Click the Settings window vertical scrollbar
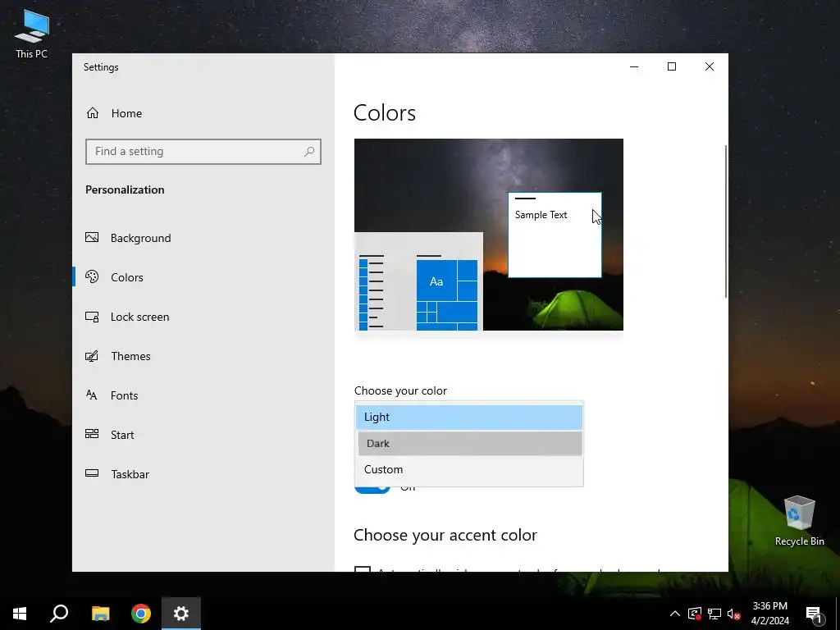The image size is (840, 630). click(x=725, y=221)
